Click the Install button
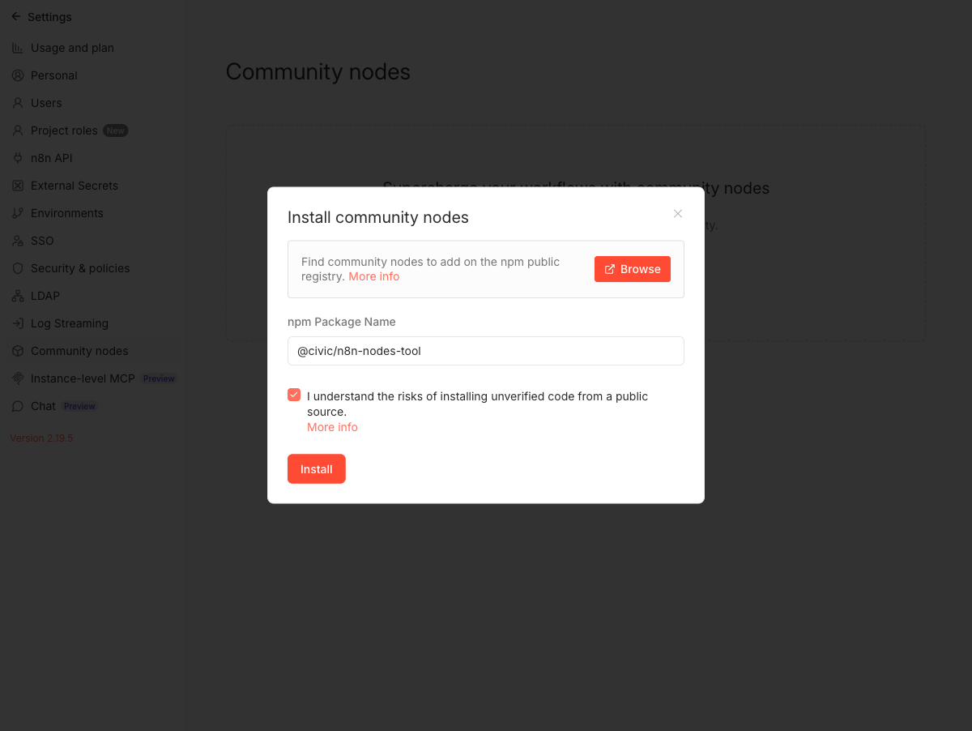This screenshot has height=731, width=972. point(317,469)
